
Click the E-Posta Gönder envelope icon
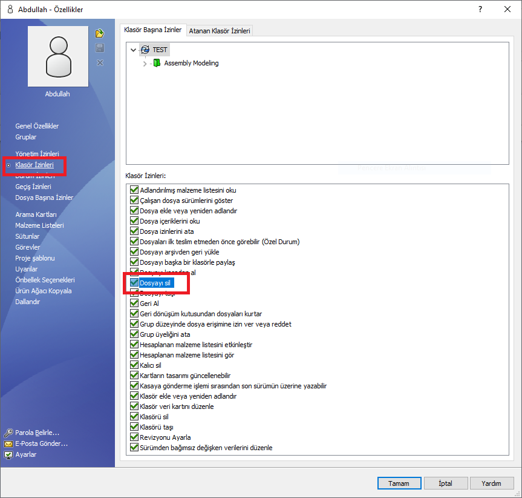8,444
